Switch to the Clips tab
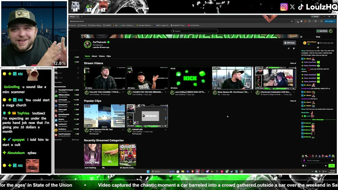Screen dimensions: 338x190 tap(109, 56)
